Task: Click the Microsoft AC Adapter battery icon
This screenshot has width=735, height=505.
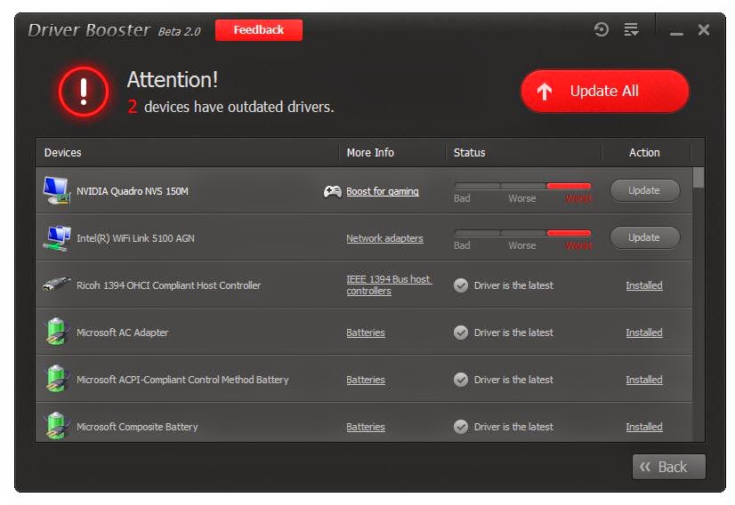Action: [57, 332]
